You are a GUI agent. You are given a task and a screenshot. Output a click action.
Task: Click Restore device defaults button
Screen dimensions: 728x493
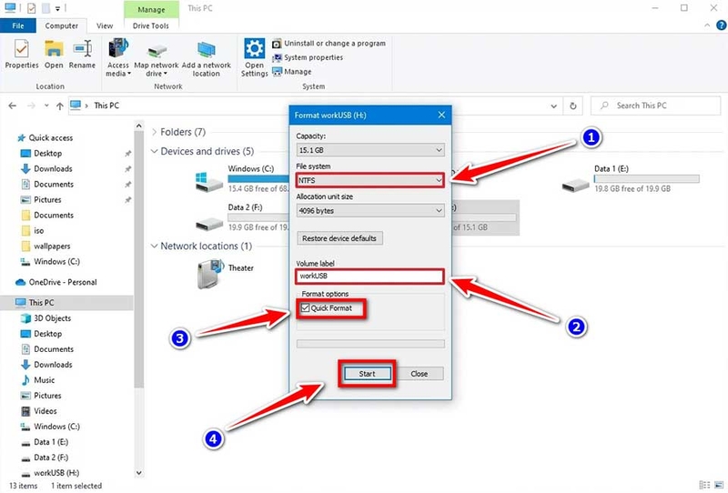[339, 238]
